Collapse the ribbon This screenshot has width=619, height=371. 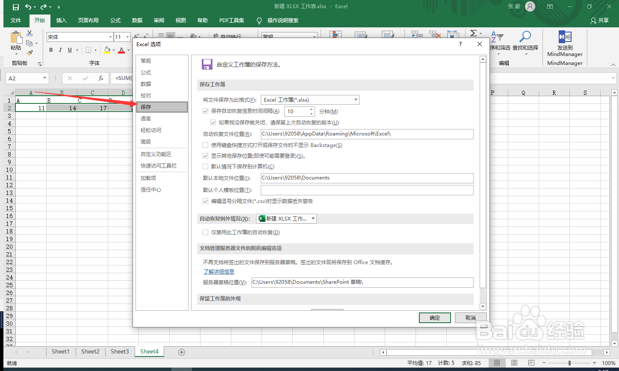(613, 65)
